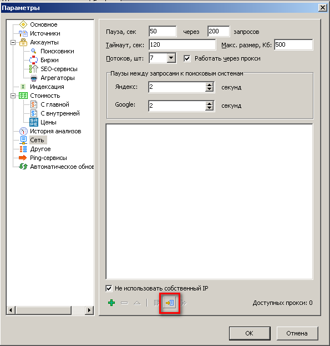Click the Автоматическое обновление refresh icon
This screenshot has width=330, height=346.
pos(23,167)
